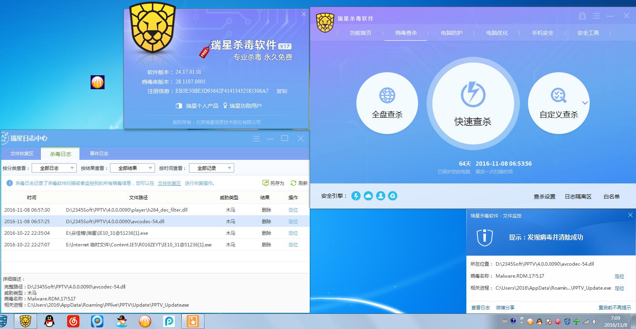Viewport: 636px width, 329px height.
Task: Open the 白名单 whitelist
Action: [x=612, y=197]
